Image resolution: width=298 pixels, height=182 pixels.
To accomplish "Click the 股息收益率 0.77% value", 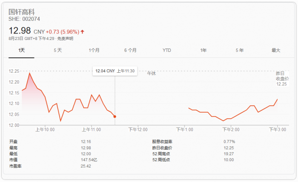I will tap(229, 141).
